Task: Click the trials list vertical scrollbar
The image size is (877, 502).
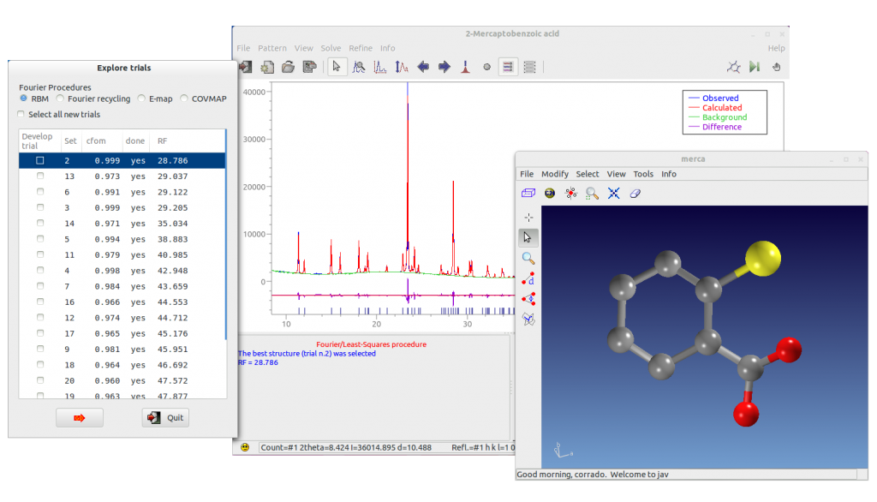Action: (226, 235)
